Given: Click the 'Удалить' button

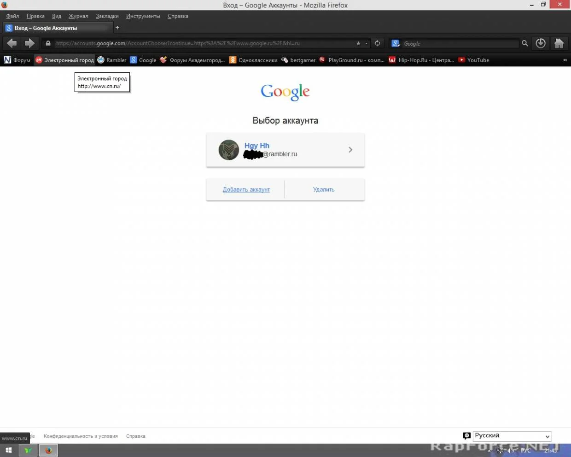Looking at the screenshot, I should coord(324,189).
